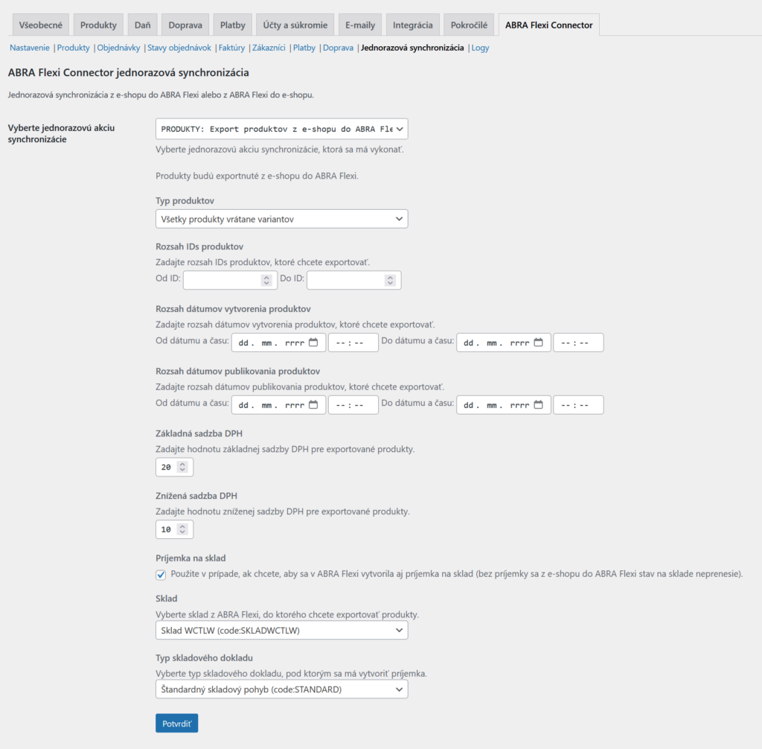Click the Od ID spinner arrows
Screen dimensions: 762x749
(266, 280)
